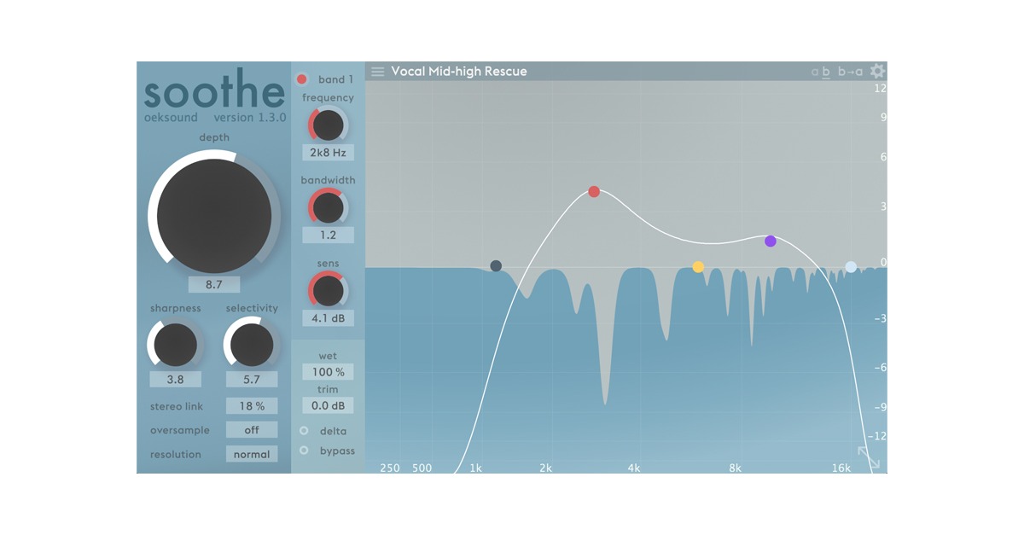Copy state with b→a button

[x=850, y=73]
